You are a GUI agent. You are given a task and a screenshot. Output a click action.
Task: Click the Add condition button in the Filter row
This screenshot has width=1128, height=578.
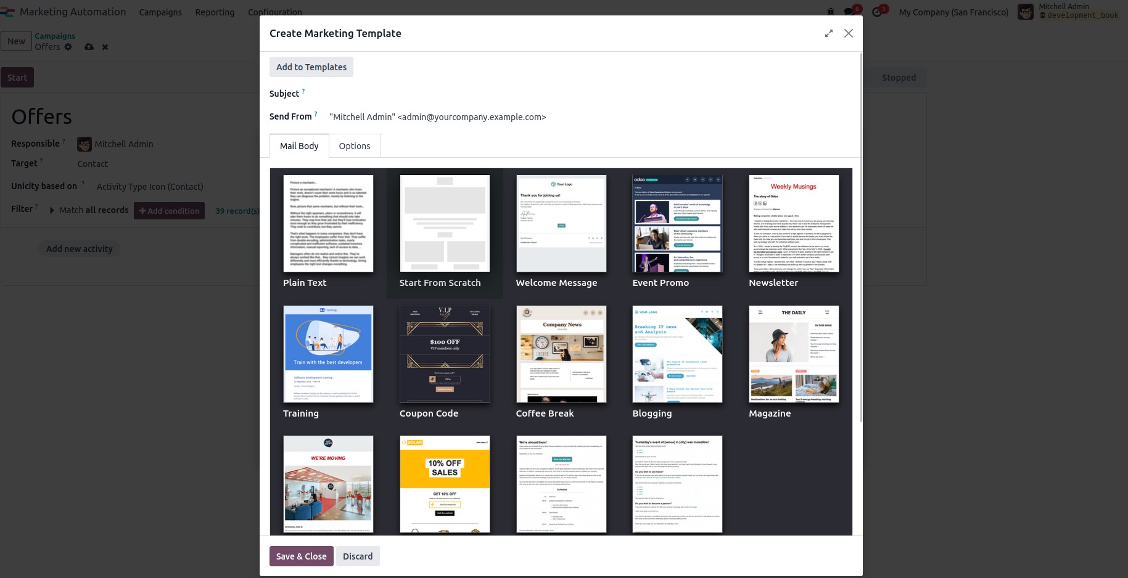(x=169, y=210)
